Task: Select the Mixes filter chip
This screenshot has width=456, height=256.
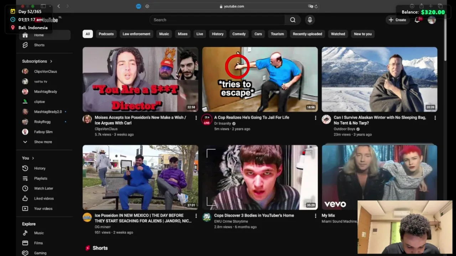Action: click(183, 34)
